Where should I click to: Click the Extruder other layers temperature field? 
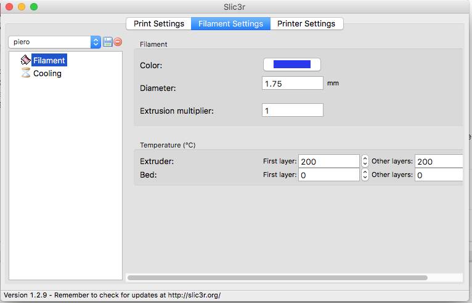click(439, 161)
